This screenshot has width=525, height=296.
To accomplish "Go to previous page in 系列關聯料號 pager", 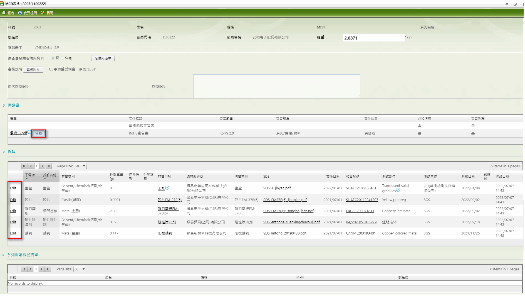I will (30, 269).
